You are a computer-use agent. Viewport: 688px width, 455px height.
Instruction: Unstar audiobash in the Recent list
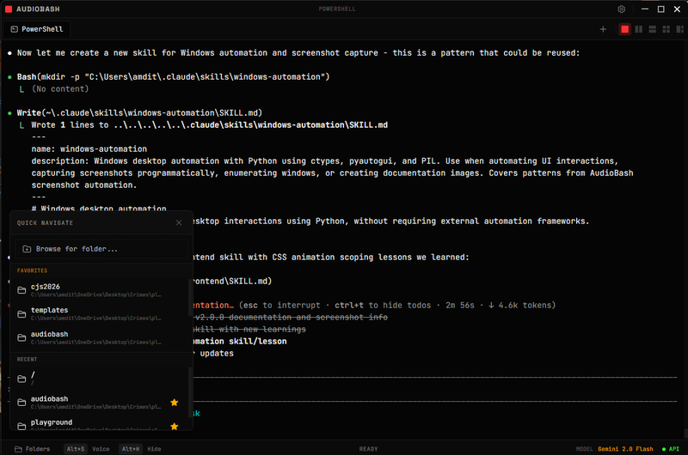point(175,402)
